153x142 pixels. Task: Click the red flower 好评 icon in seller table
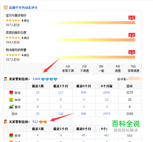(x=11, y=93)
